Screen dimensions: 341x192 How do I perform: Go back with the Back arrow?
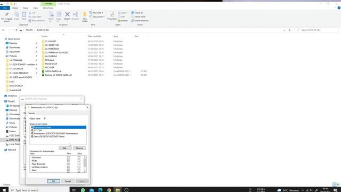pyautogui.click(x=3, y=30)
